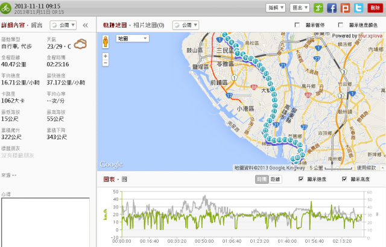Enable the 顯示速度顏色 checkbox

tap(340, 25)
